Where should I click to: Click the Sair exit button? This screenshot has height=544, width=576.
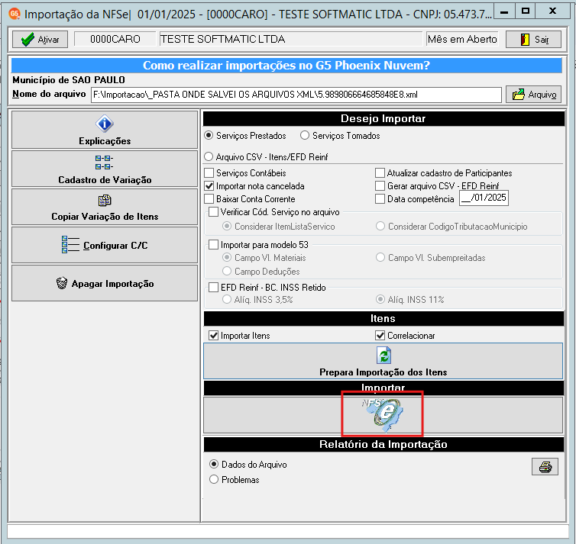[533, 39]
